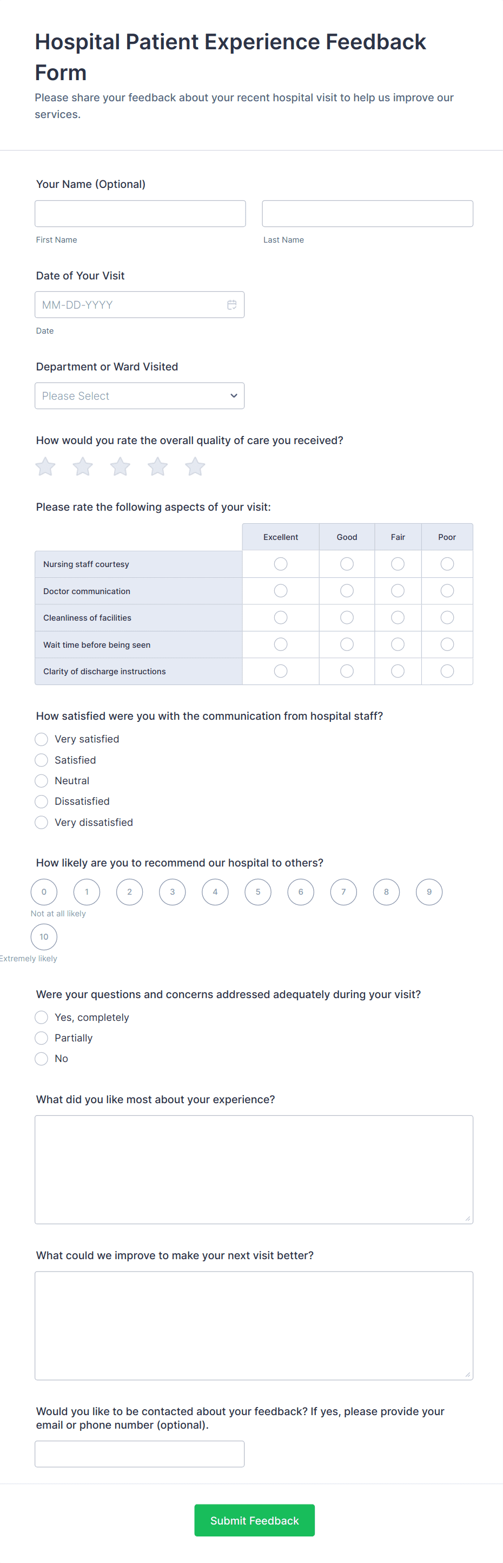Rate overall care with the first star
The height and width of the screenshot is (1563, 503).
45,467
